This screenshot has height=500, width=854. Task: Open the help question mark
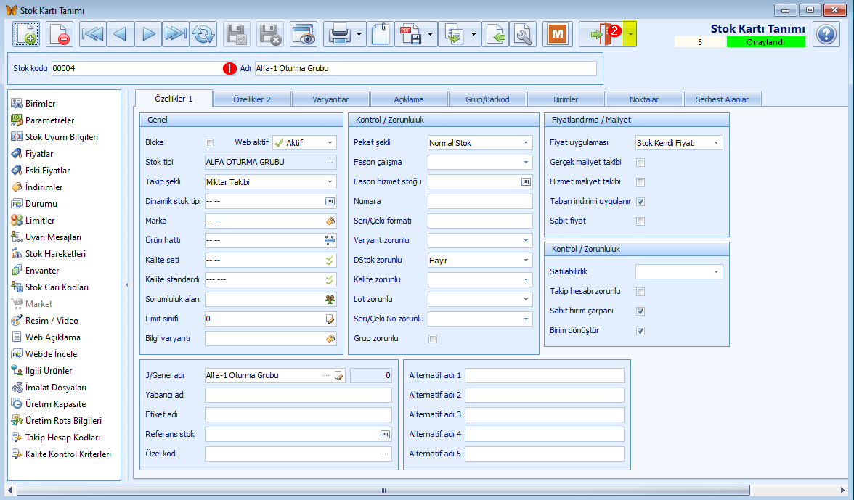coord(826,34)
